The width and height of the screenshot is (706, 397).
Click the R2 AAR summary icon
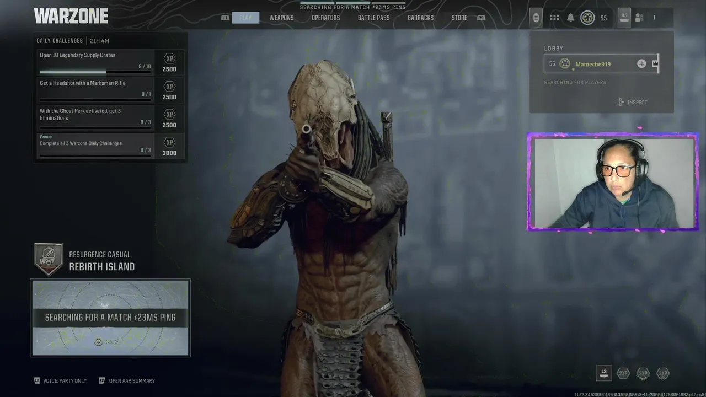101,380
